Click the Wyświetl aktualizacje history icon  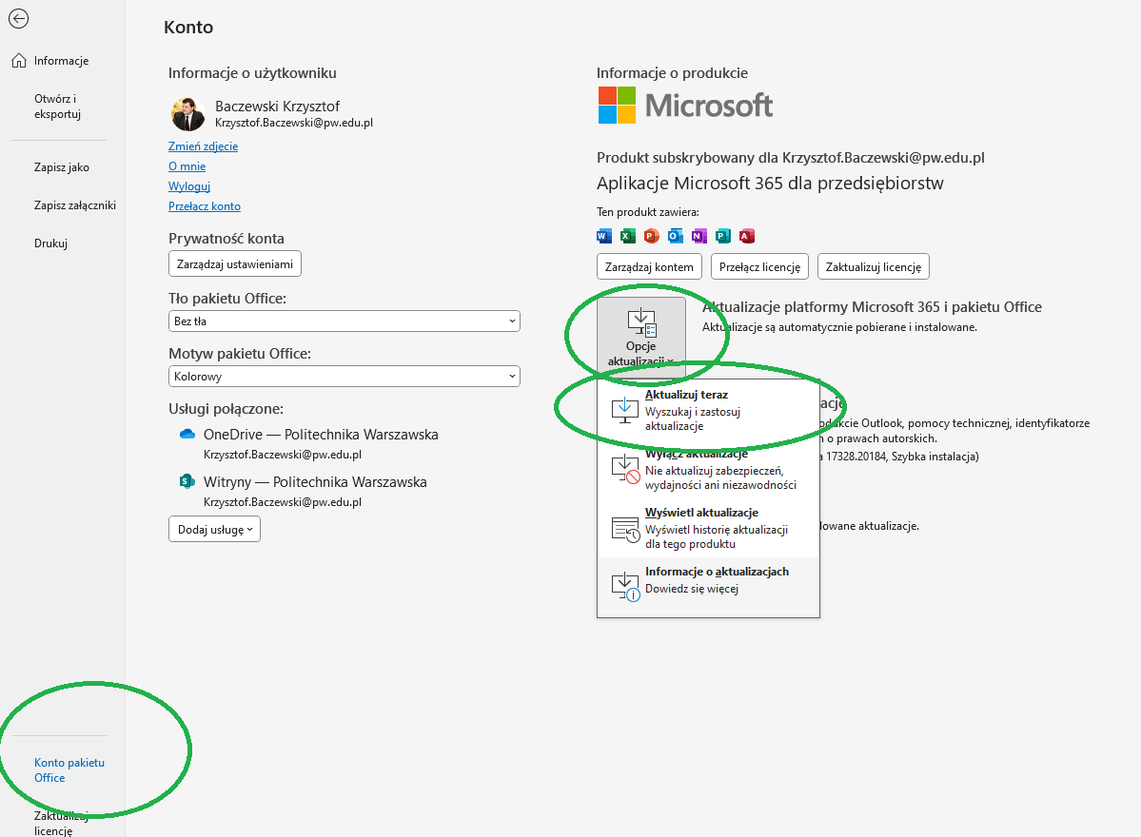point(625,529)
